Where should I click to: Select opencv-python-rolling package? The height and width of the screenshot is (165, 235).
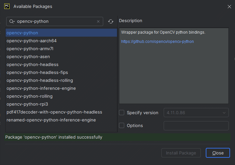[61, 96]
